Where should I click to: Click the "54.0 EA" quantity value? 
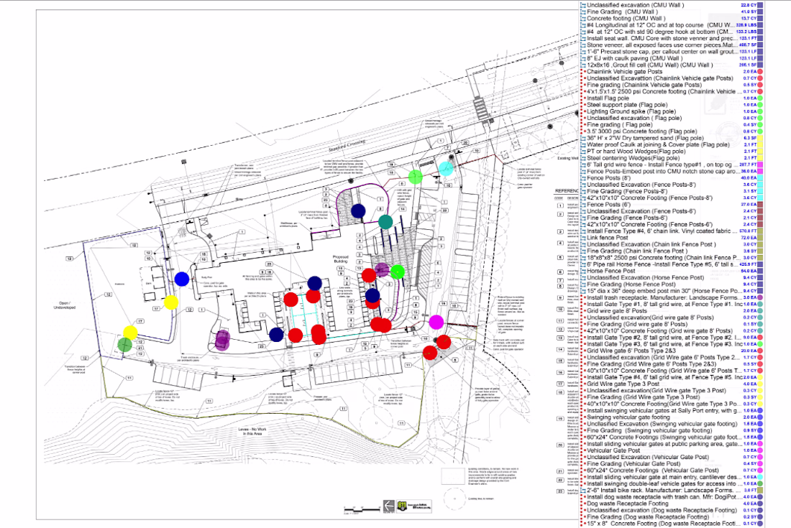tap(748, 271)
